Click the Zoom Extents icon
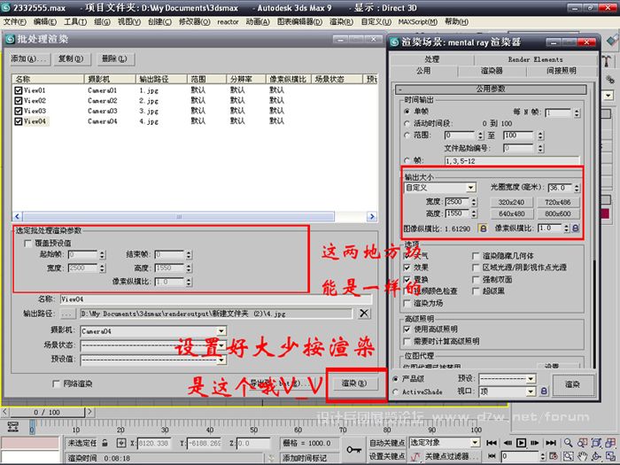620x465 pixels. [596, 443]
